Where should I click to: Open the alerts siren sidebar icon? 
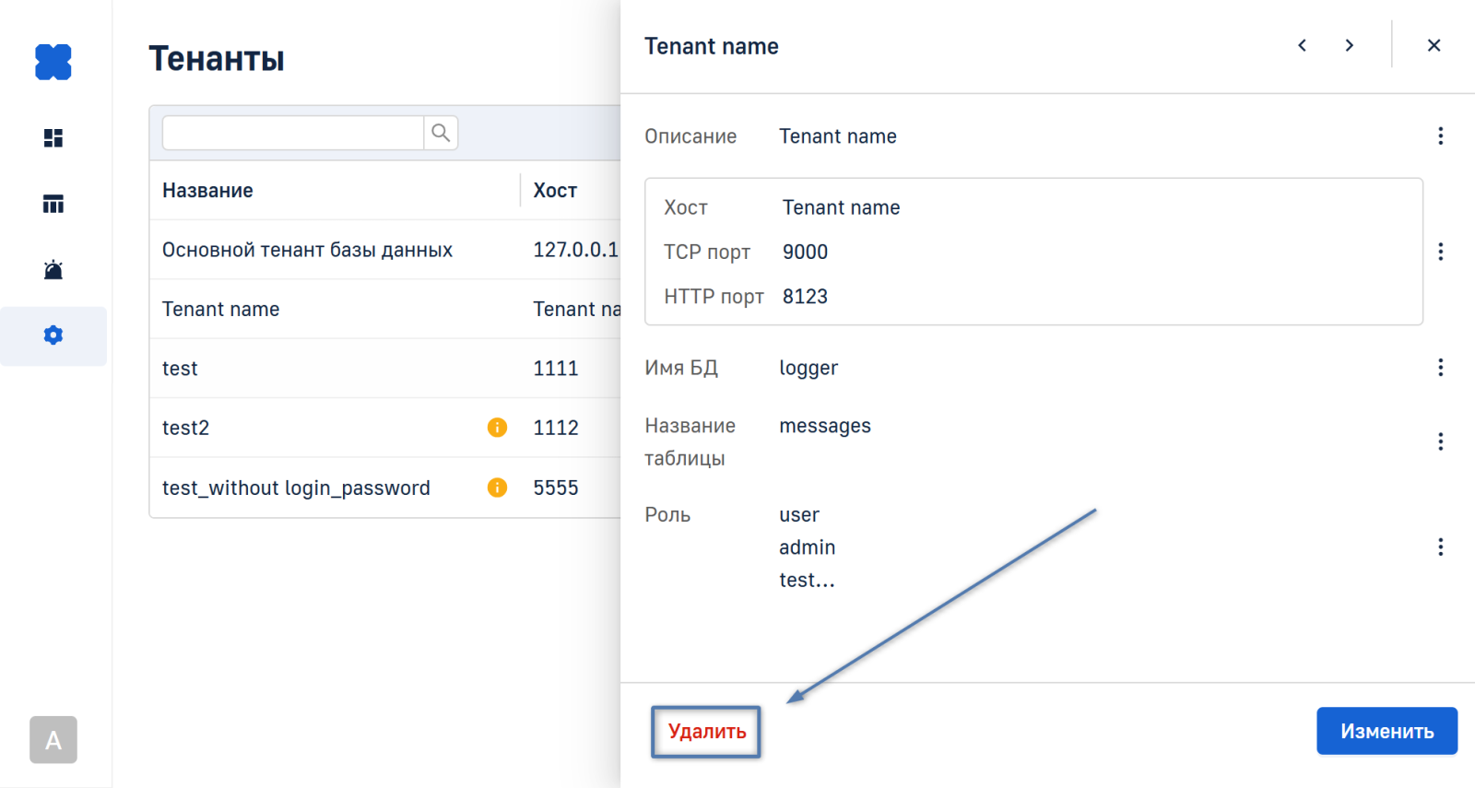(x=53, y=270)
